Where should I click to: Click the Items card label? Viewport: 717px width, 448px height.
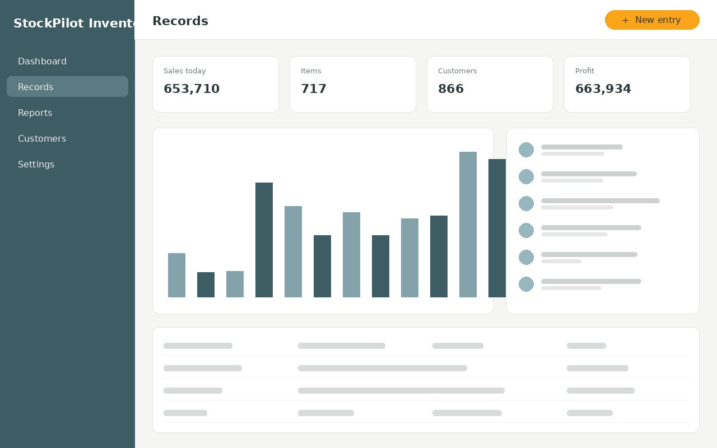coord(311,71)
